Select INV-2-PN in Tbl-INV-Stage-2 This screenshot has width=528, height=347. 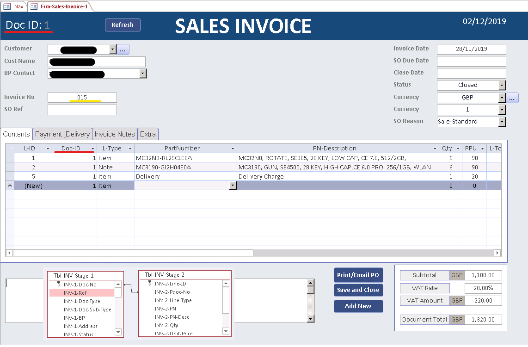(x=166, y=309)
